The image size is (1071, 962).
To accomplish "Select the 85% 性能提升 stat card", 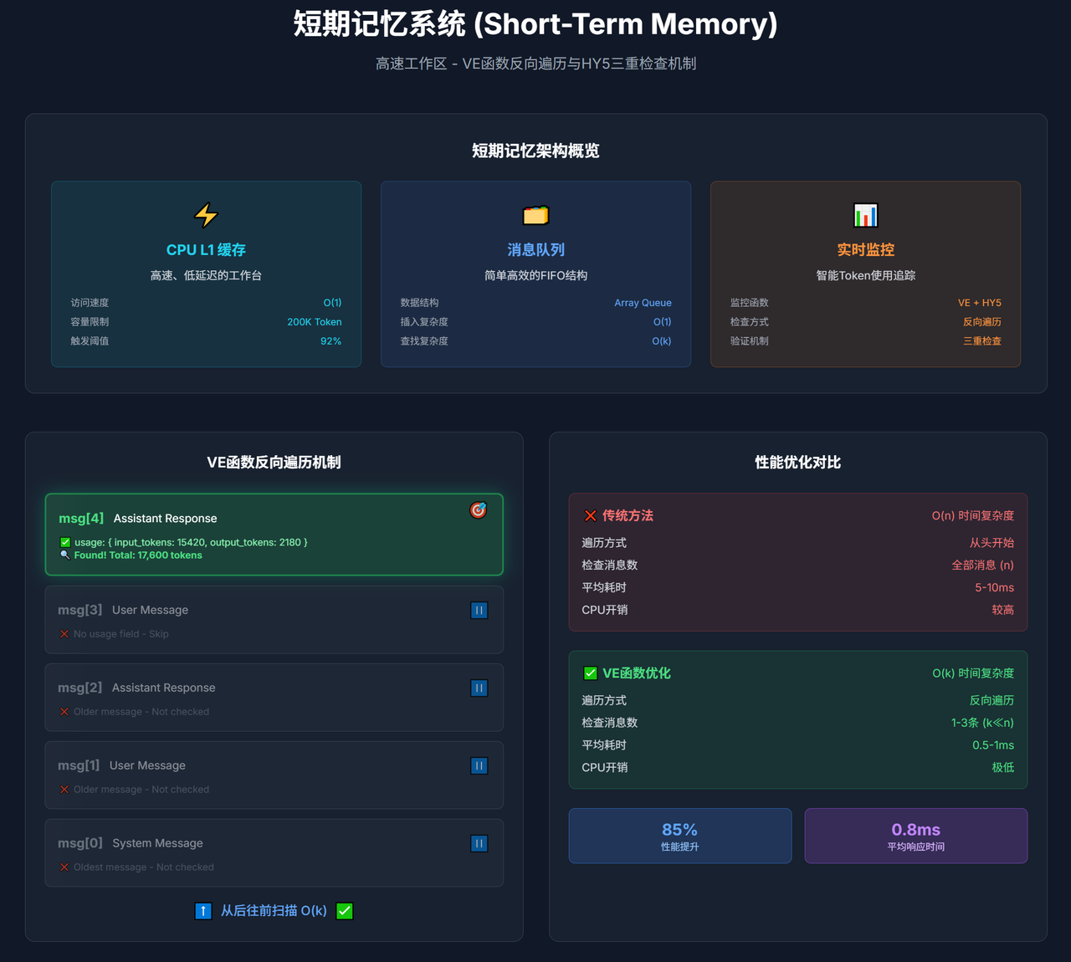I will point(679,836).
